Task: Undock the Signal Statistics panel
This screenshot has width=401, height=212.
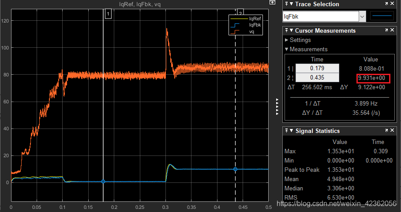Action: (386, 131)
